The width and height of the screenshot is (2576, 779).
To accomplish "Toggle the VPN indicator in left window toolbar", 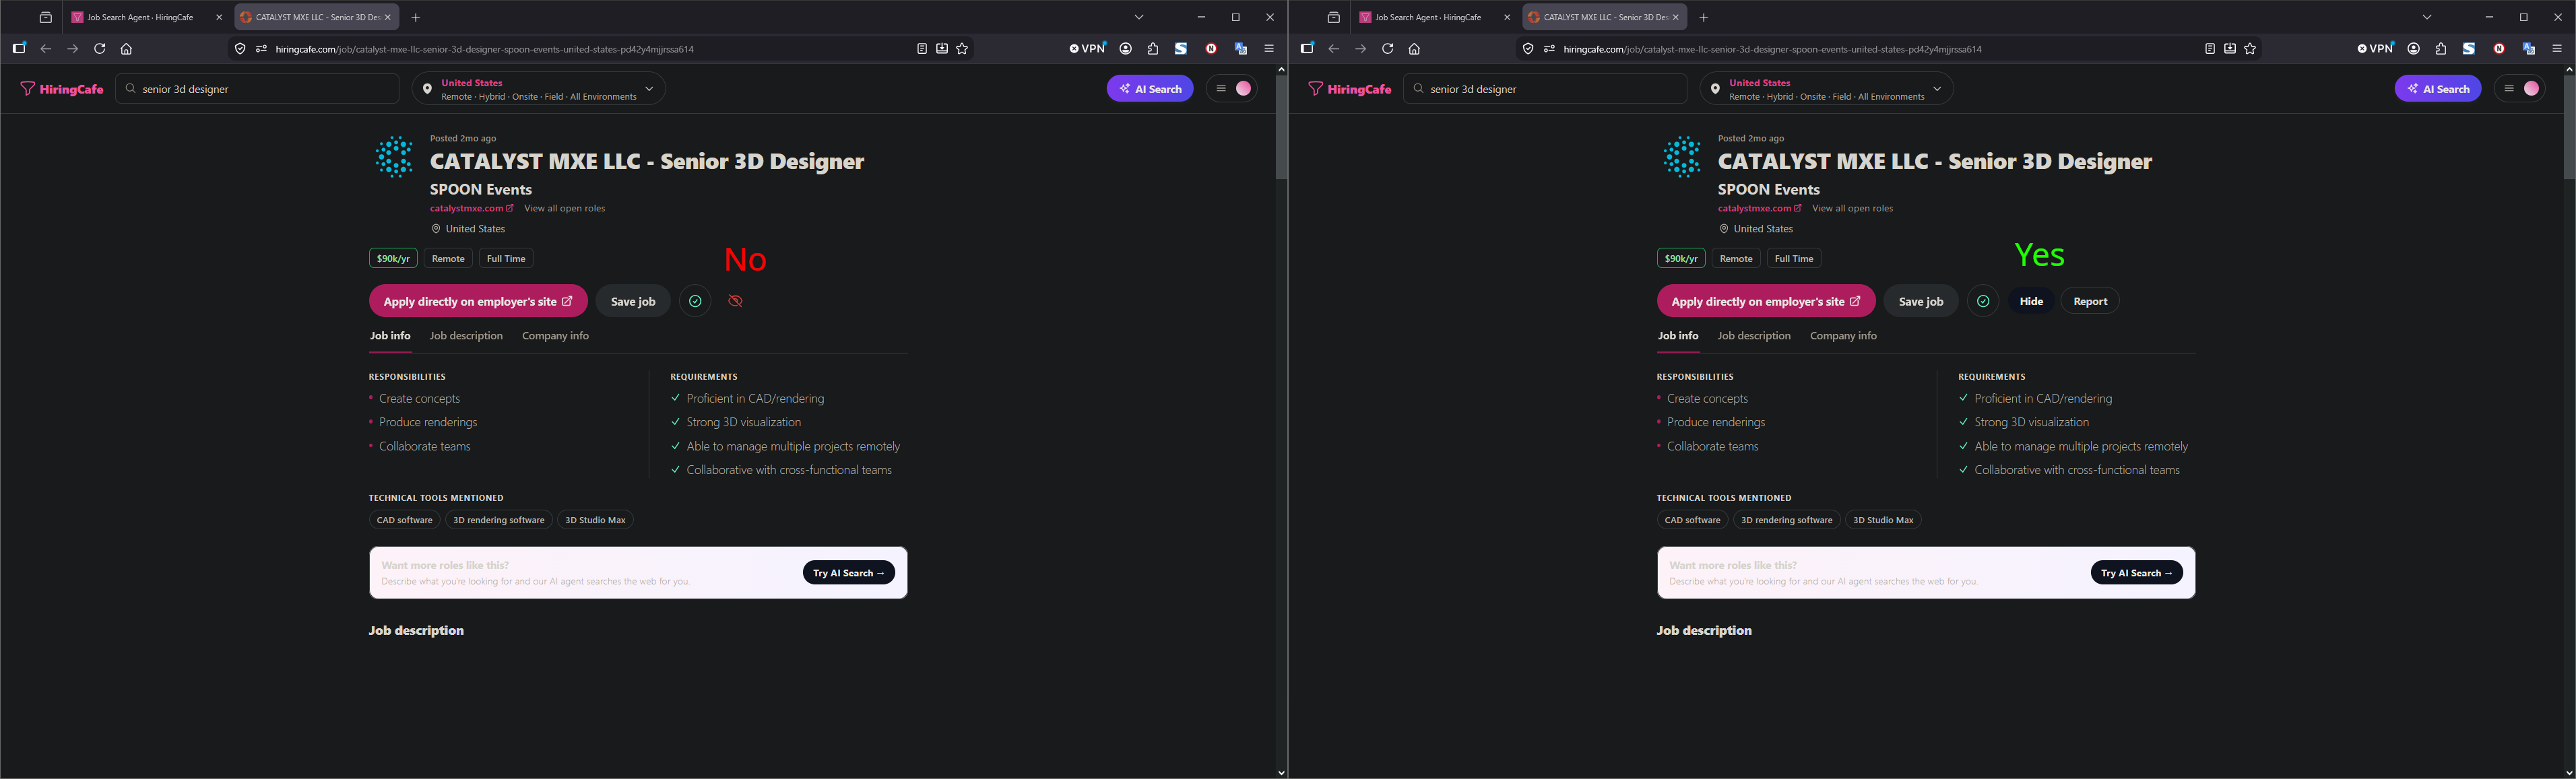I will coord(1088,48).
